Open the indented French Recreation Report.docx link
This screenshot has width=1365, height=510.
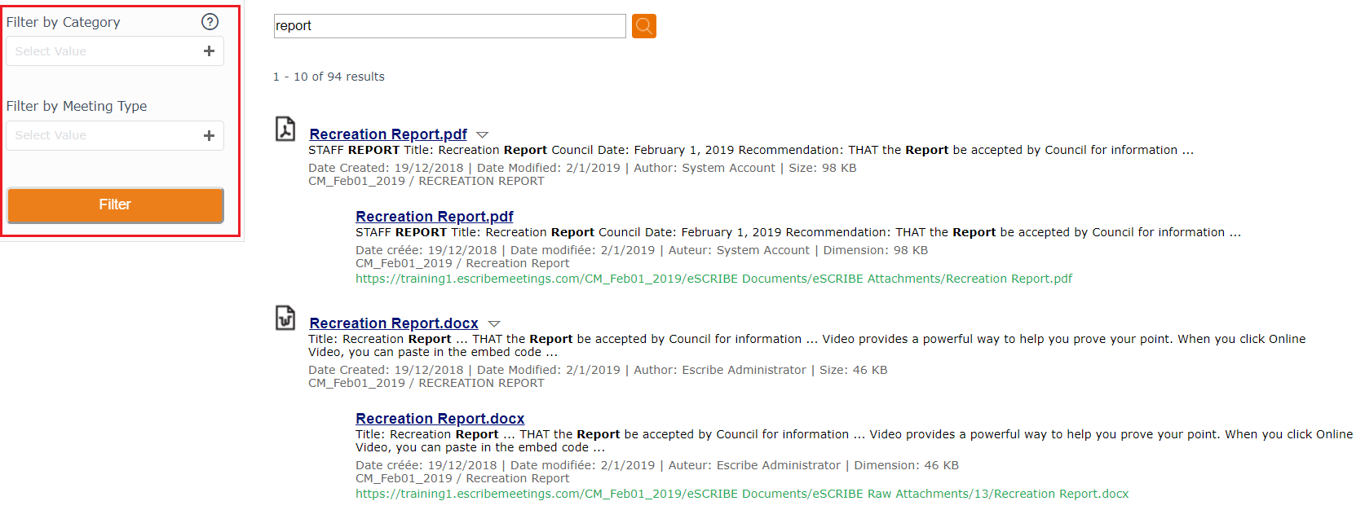[x=440, y=419]
